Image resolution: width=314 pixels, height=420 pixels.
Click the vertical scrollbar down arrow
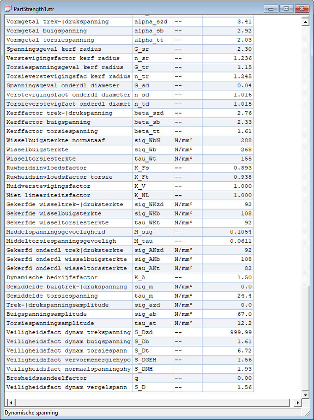click(305, 395)
